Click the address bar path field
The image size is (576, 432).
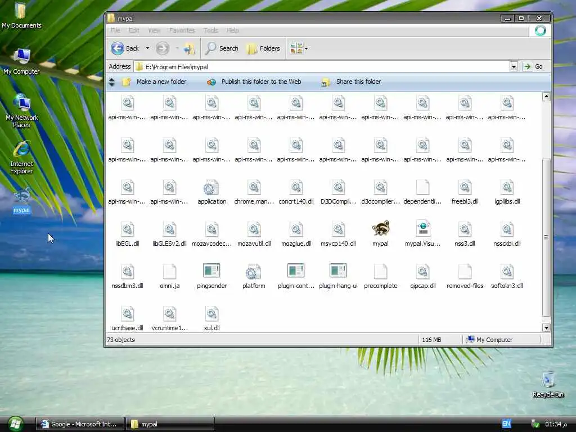click(322, 67)
